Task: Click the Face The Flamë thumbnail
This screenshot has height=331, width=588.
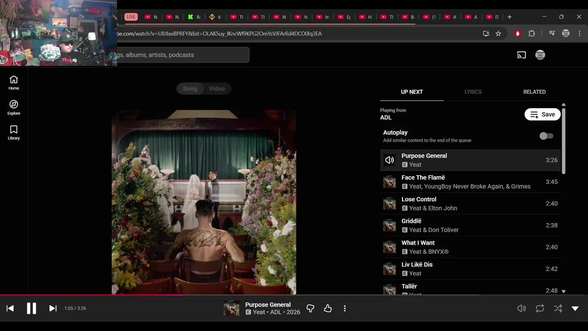Action: click(390, 182)
